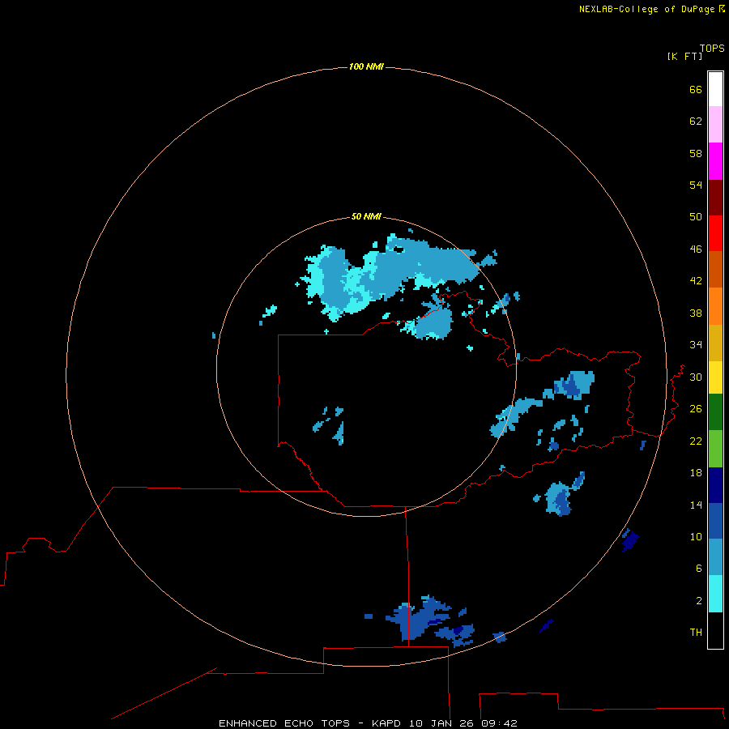This screenshot has height=729, width=729.
Task: Select the cyan legend swatch
Action: 715,594
